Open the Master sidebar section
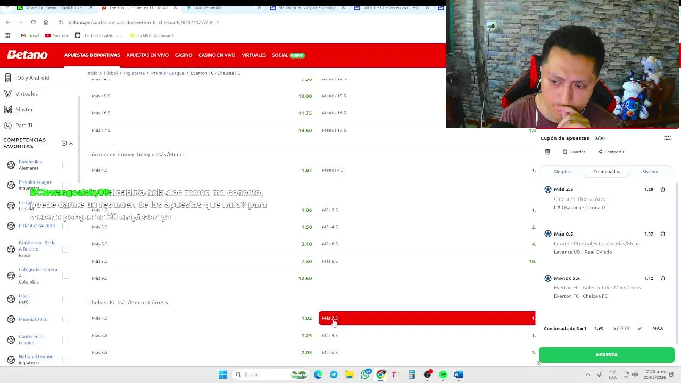Screen dimensions: 681x383 [x=24, y=109]
